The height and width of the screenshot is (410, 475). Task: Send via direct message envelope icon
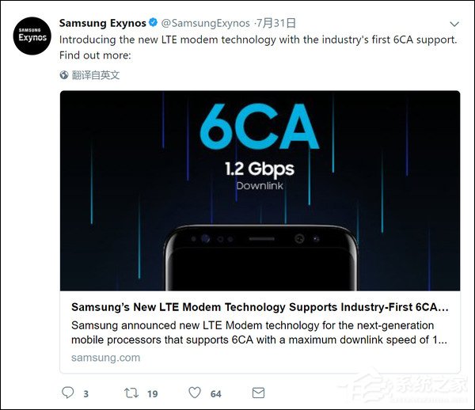(x=257, y=393)
